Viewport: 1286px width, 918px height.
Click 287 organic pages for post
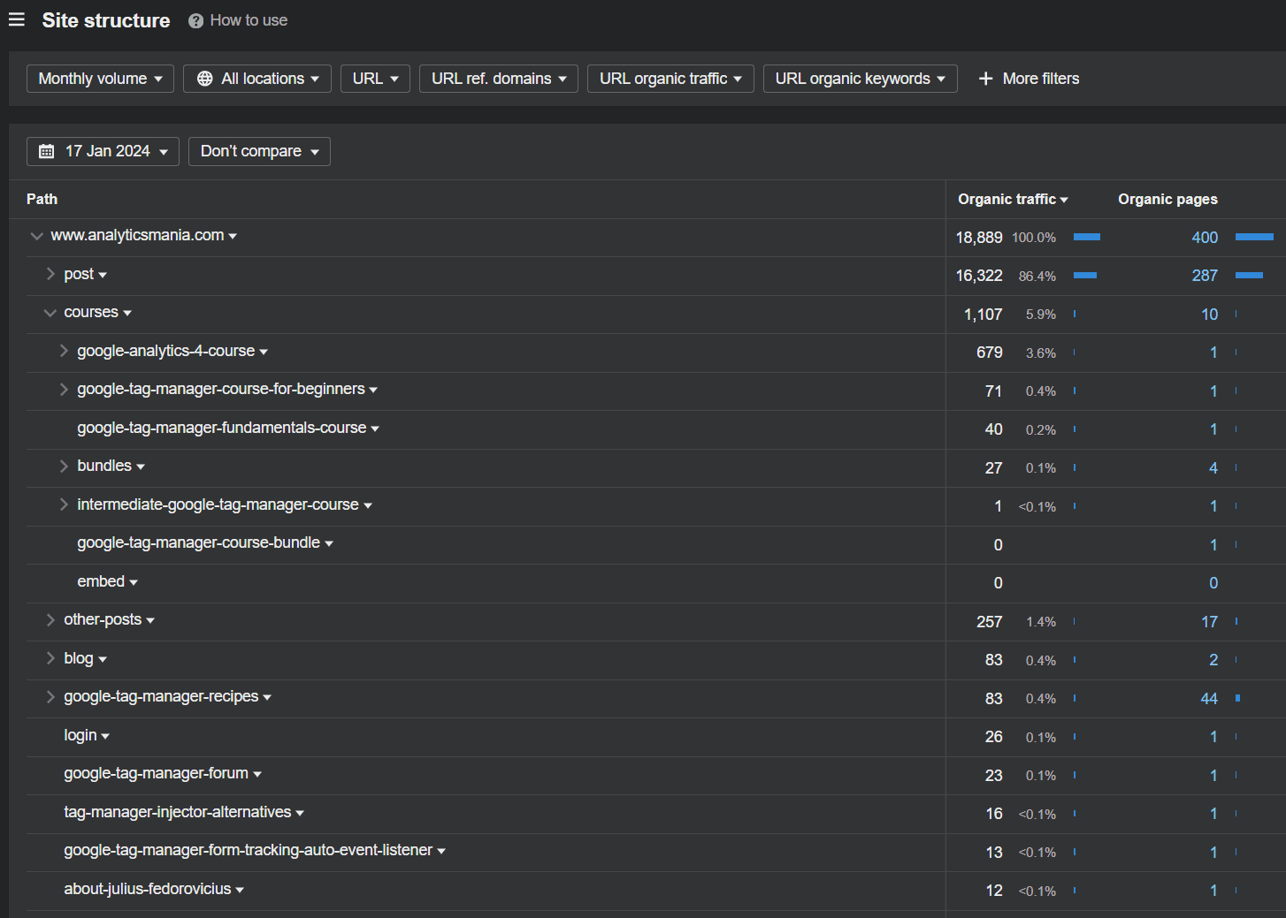coord(1205,276)
